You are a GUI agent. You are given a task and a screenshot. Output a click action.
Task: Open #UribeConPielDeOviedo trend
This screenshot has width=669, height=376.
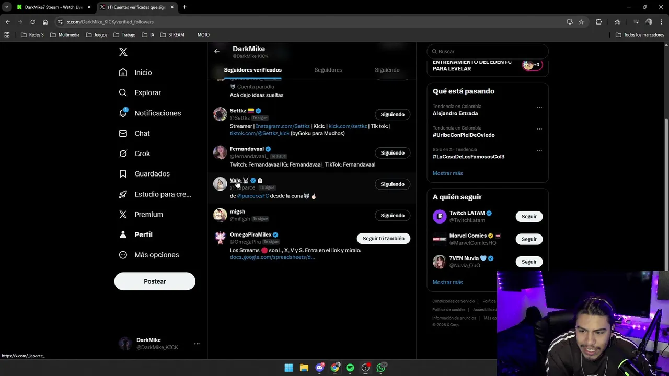[x=464, y=135]
